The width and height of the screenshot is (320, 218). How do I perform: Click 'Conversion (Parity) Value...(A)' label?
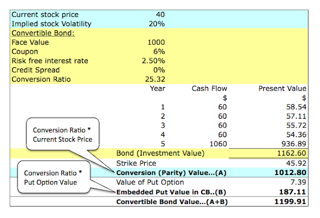(171, 173)
